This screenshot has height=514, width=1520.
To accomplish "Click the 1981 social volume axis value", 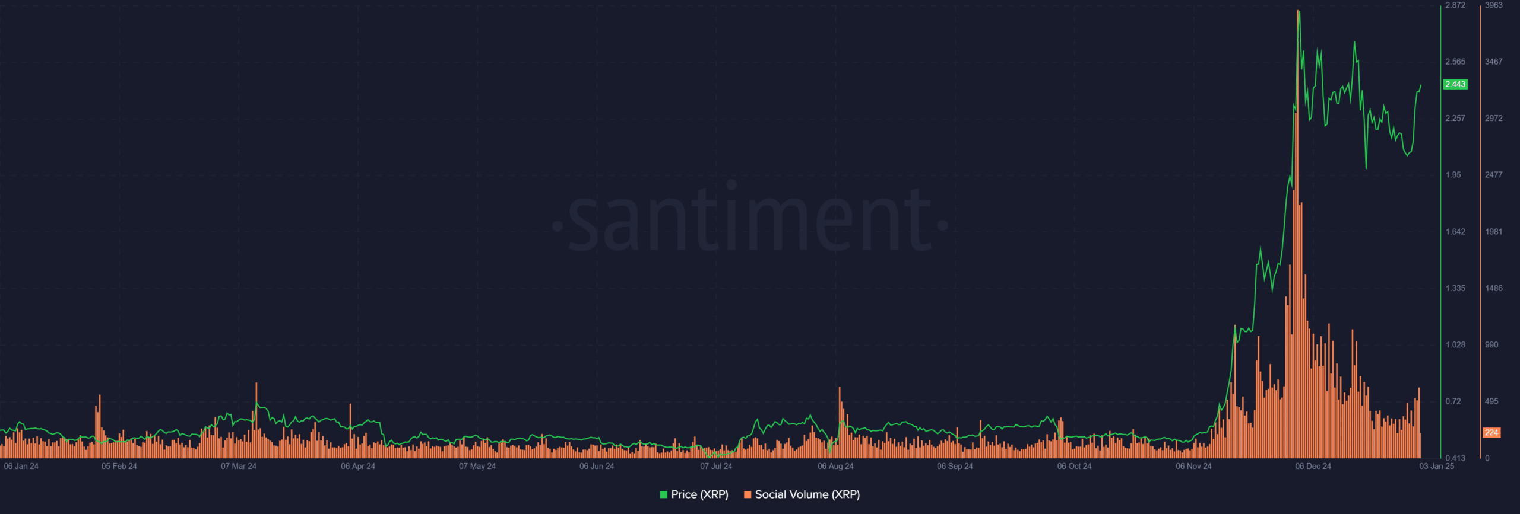I will tap(1494, 232).
